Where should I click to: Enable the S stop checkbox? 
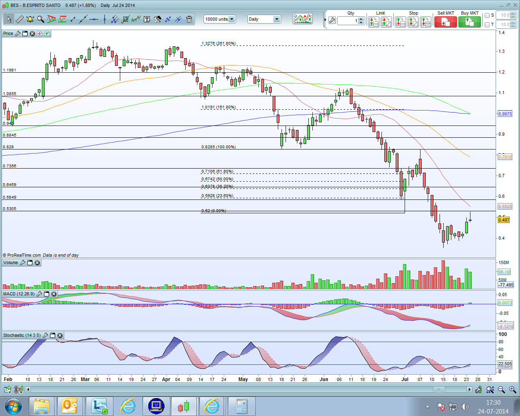(487, 15)
